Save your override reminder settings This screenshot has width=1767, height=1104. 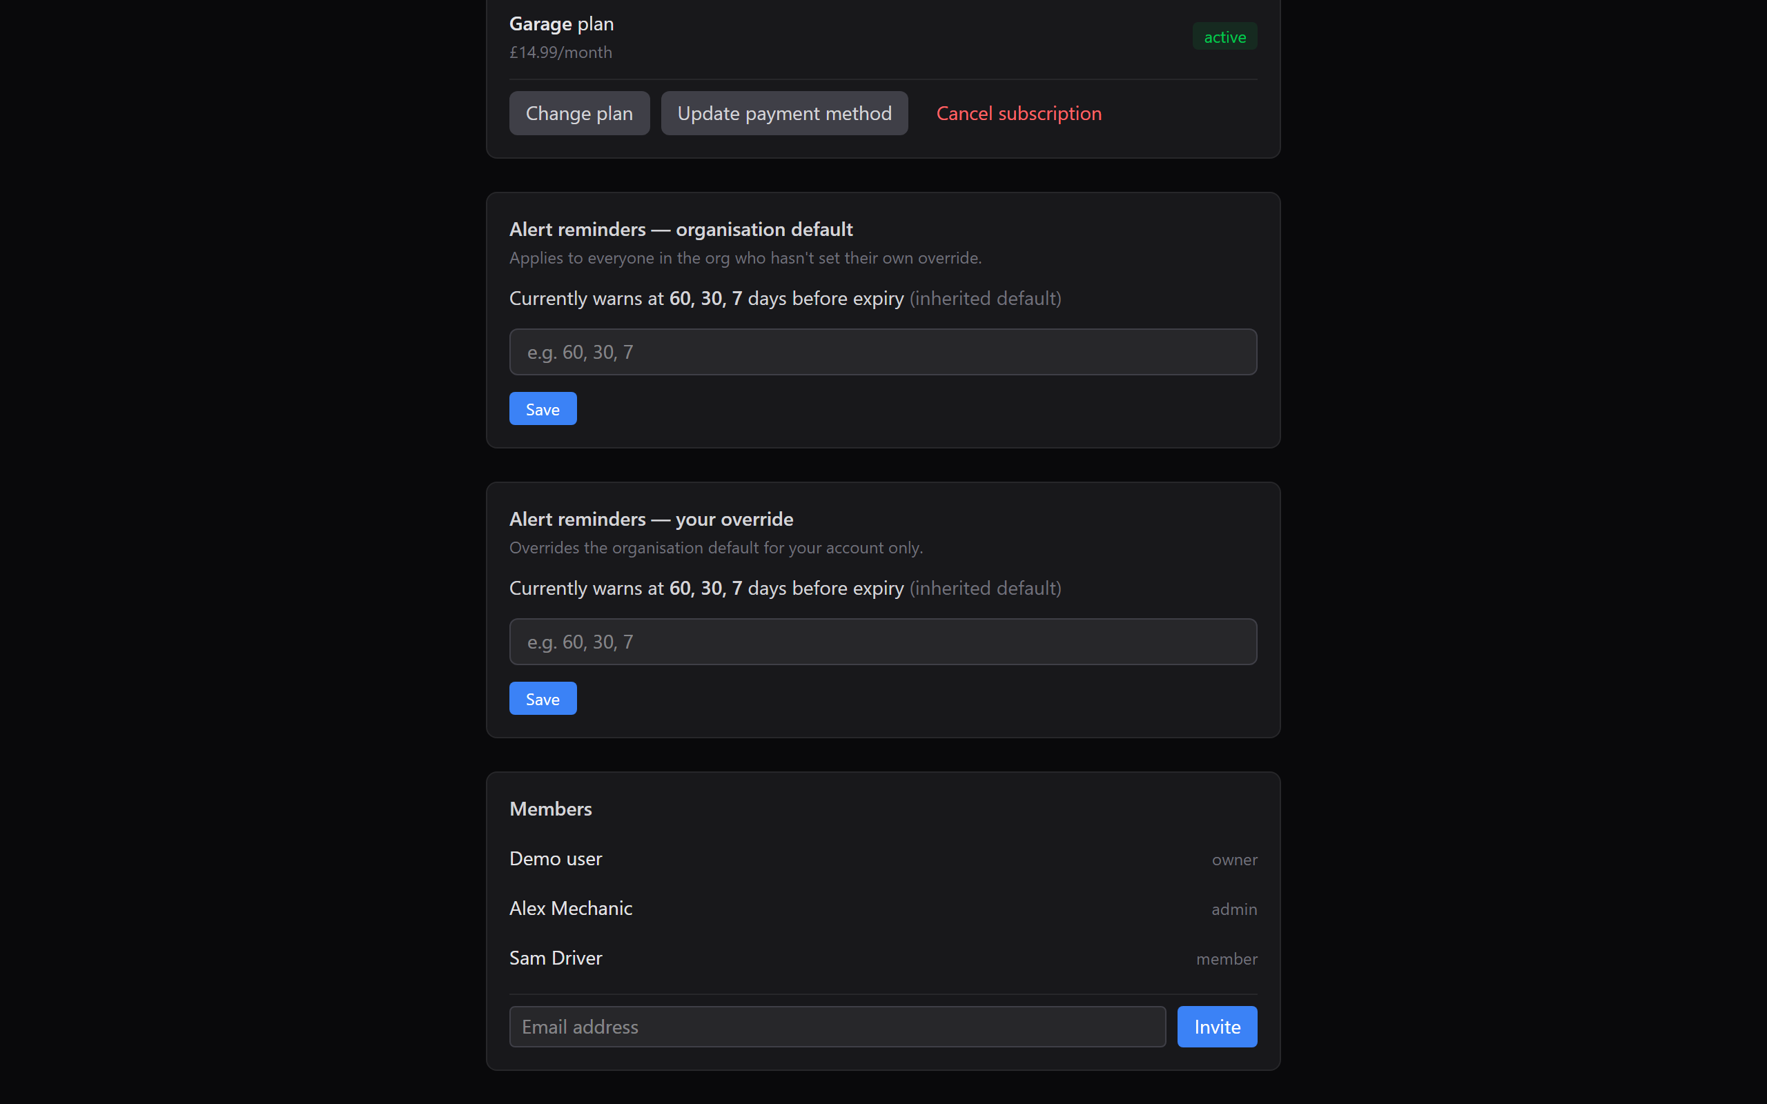click(542, 698)
